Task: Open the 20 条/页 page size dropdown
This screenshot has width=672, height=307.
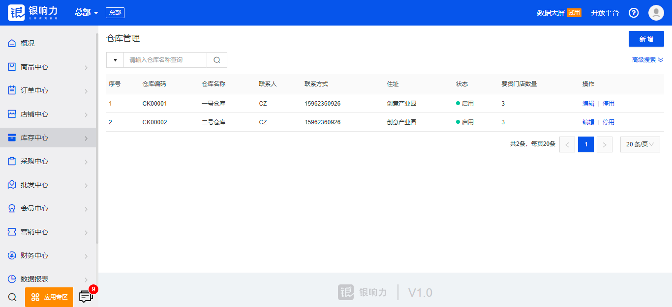Action: [640, 144]
